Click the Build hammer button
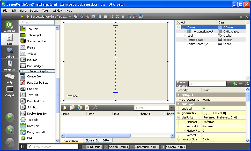Image resolution: width=251 pixels, height=151 pixels. [10, 142]
